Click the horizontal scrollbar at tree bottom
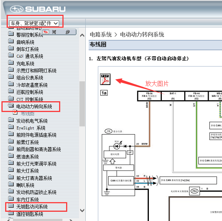 coord(38,220)
